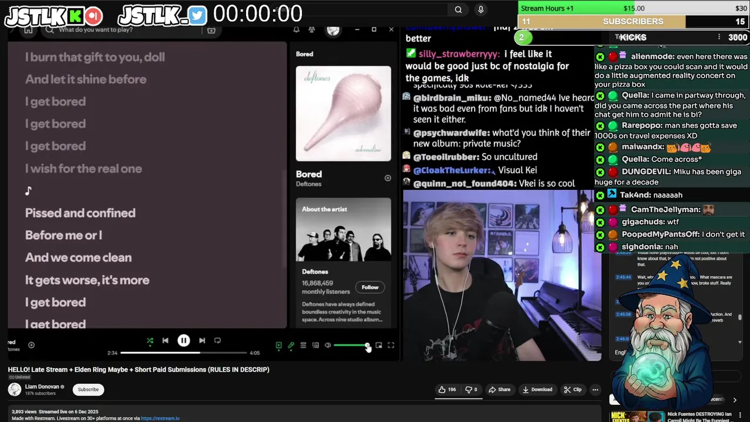
Task: Open the Nick Fuentes DESTROYING video title
Action: click(x=700, y=417)
